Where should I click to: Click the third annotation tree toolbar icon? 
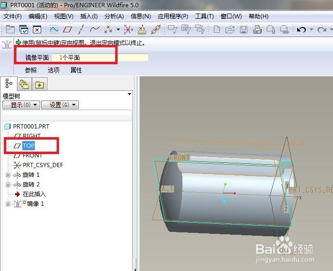point(199,29)
